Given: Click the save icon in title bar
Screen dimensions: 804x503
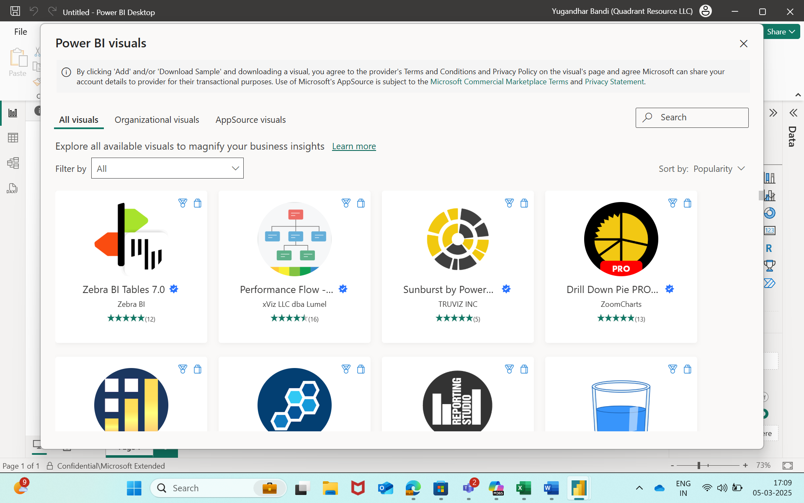Looking at the screenshot, I should (x=15, y=11).
